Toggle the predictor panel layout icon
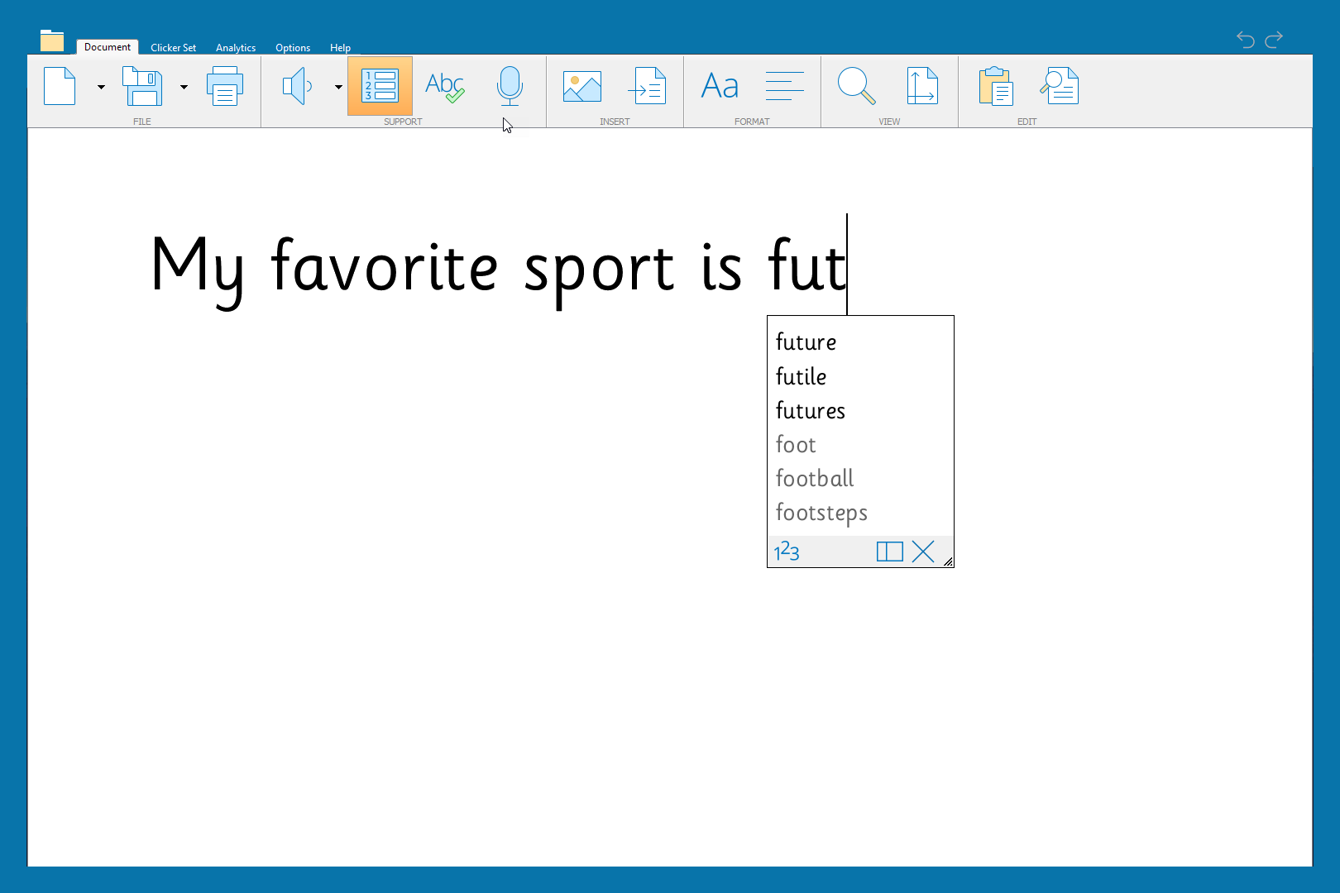 (x=889, y=552)
